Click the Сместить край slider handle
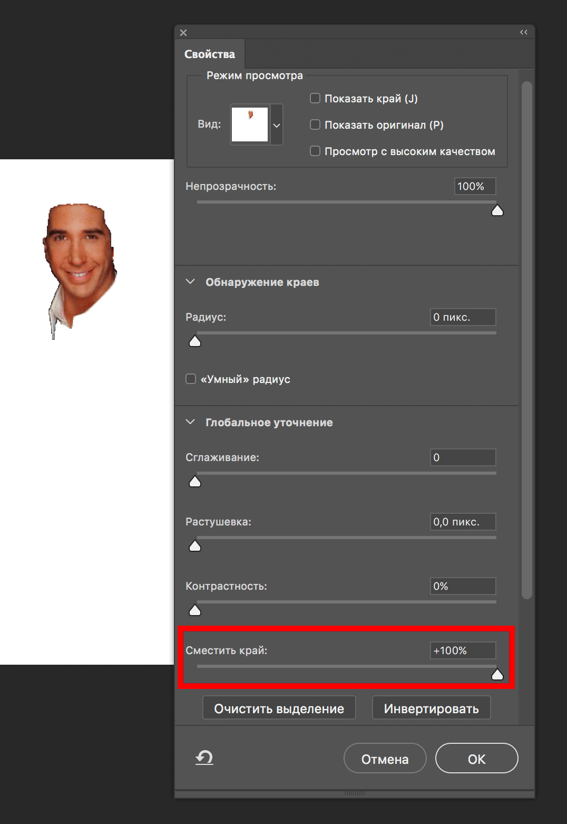This screenshot has width=567, height=824. [497, 674]
